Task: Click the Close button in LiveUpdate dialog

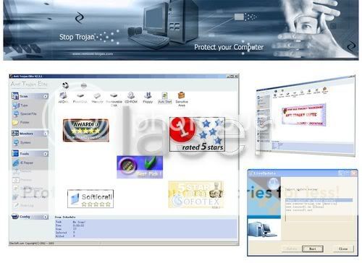Action: tap(343, 249)
